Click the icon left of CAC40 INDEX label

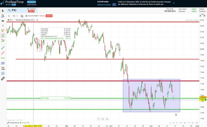(x=26, y=16)
